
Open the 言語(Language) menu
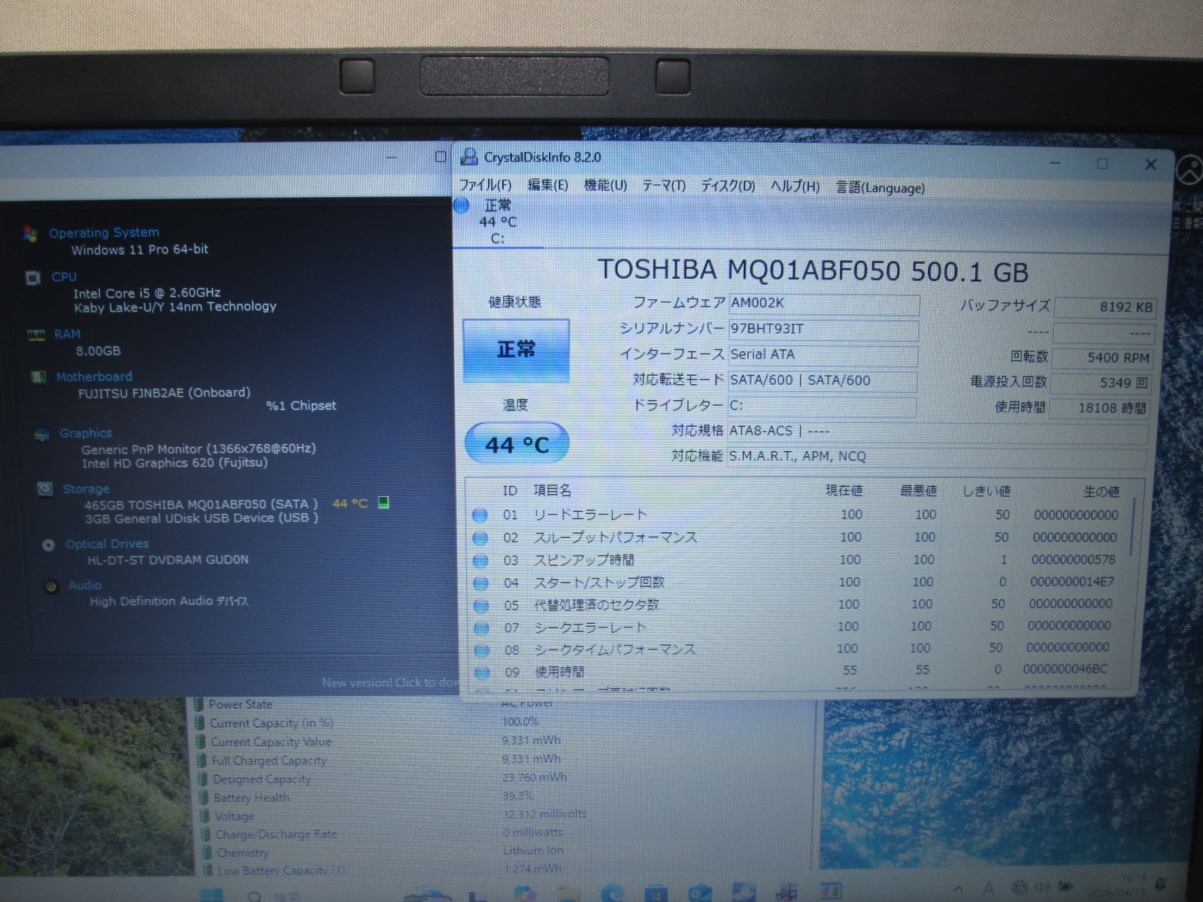pos(880,188)
